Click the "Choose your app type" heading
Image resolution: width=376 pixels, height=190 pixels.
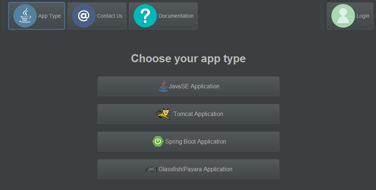pyautogui.click(x=188, y=59)
